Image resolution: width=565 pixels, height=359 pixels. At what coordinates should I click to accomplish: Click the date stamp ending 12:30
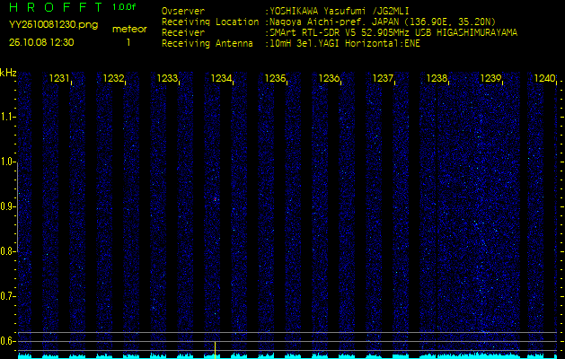click(41, 42)
